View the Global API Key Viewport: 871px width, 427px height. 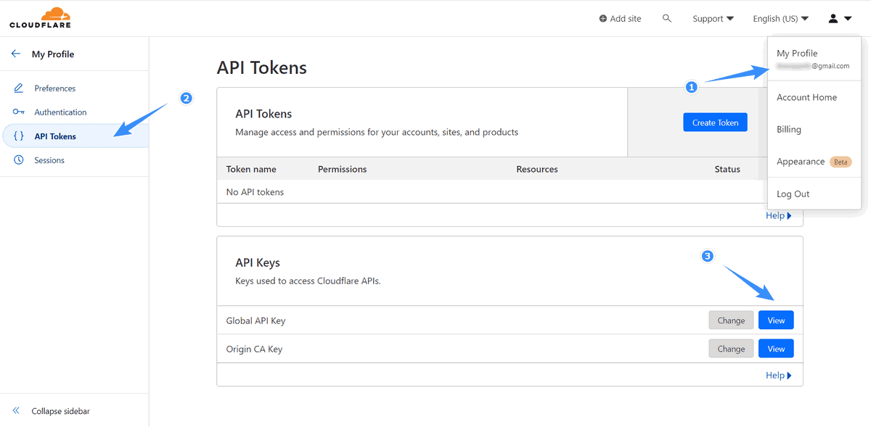[776, 320]
